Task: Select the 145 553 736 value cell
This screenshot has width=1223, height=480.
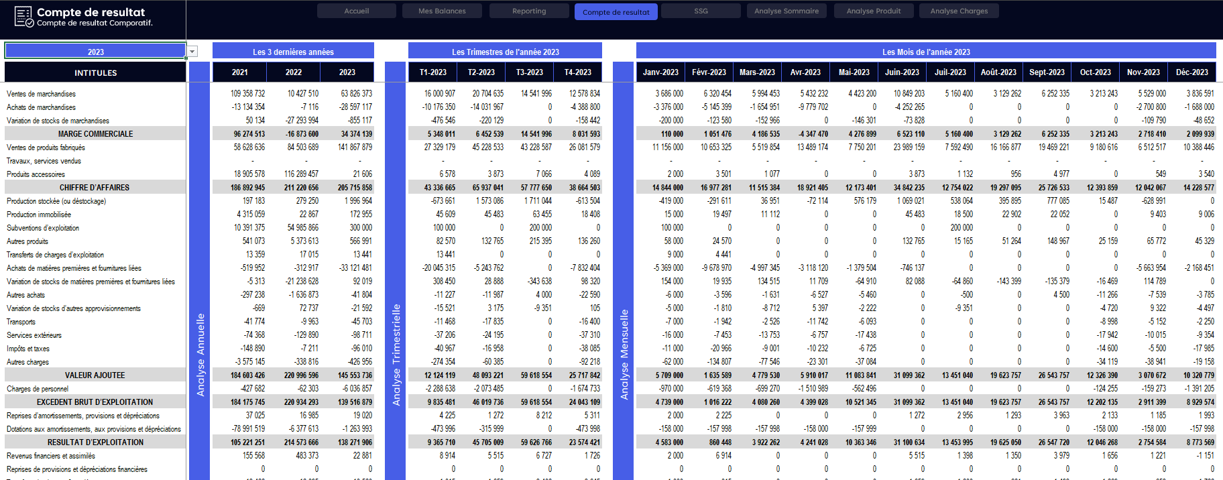Action: (355, 375)
